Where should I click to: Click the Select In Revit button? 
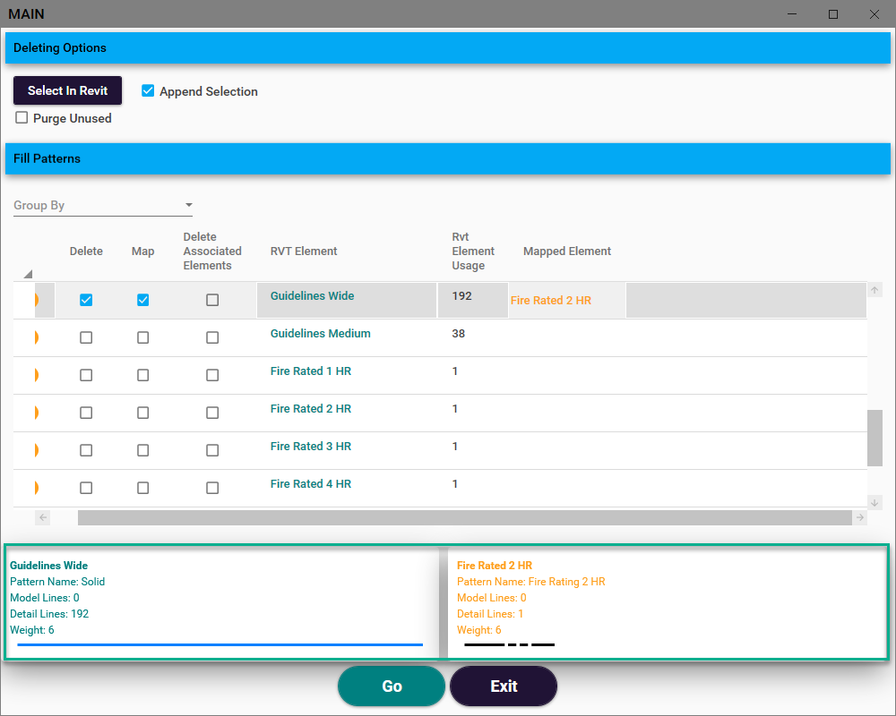pyautogui.click(x=67, y=90)
